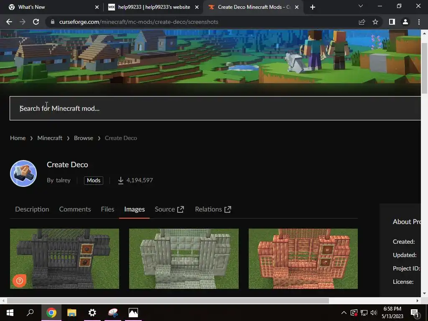Switch to the What's New tab
The height and width of the screenshot is (321, 428).
(x=52, y=7)
